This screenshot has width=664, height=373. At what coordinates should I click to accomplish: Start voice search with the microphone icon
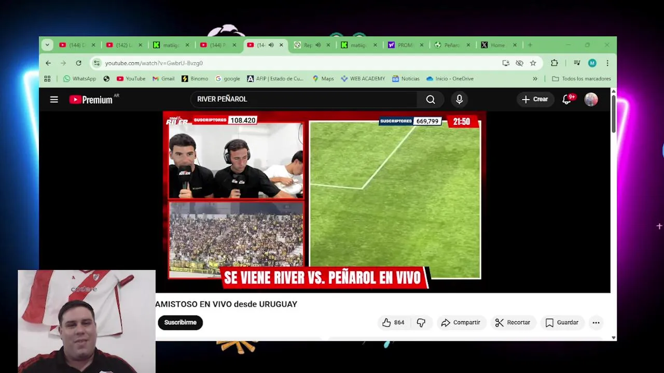[x=459, y=99]
